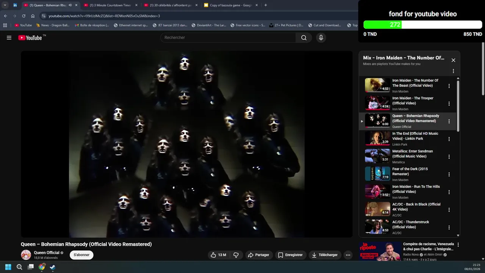The width and height of the screenshot is (485, 273).
Task: Open the YouTube hamburger guide menu
Action: tap(9, 38)
